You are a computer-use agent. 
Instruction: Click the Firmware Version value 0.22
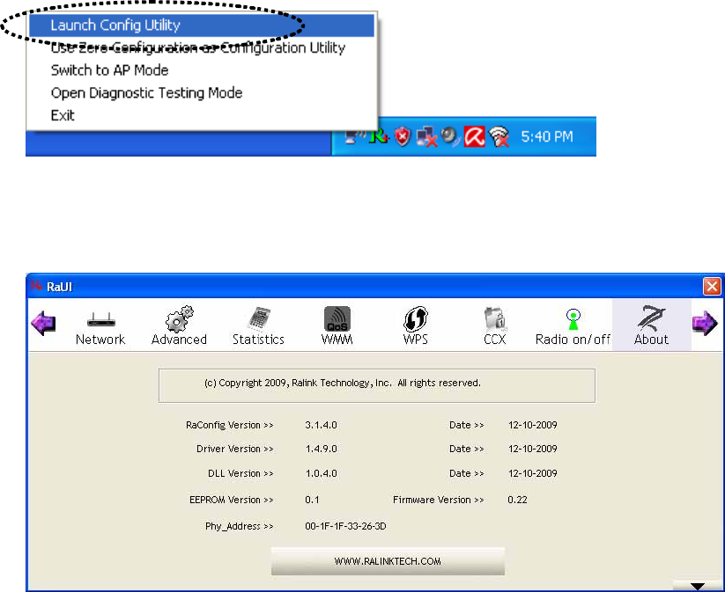tap(517, 501)
